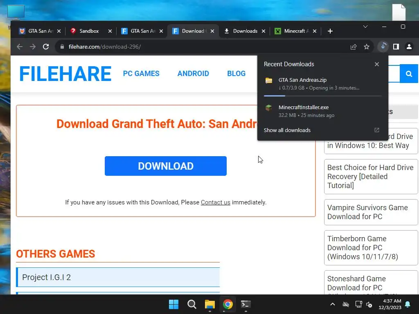
Task: Open the Terminal taskbar icon
Action: click(246, 304)
